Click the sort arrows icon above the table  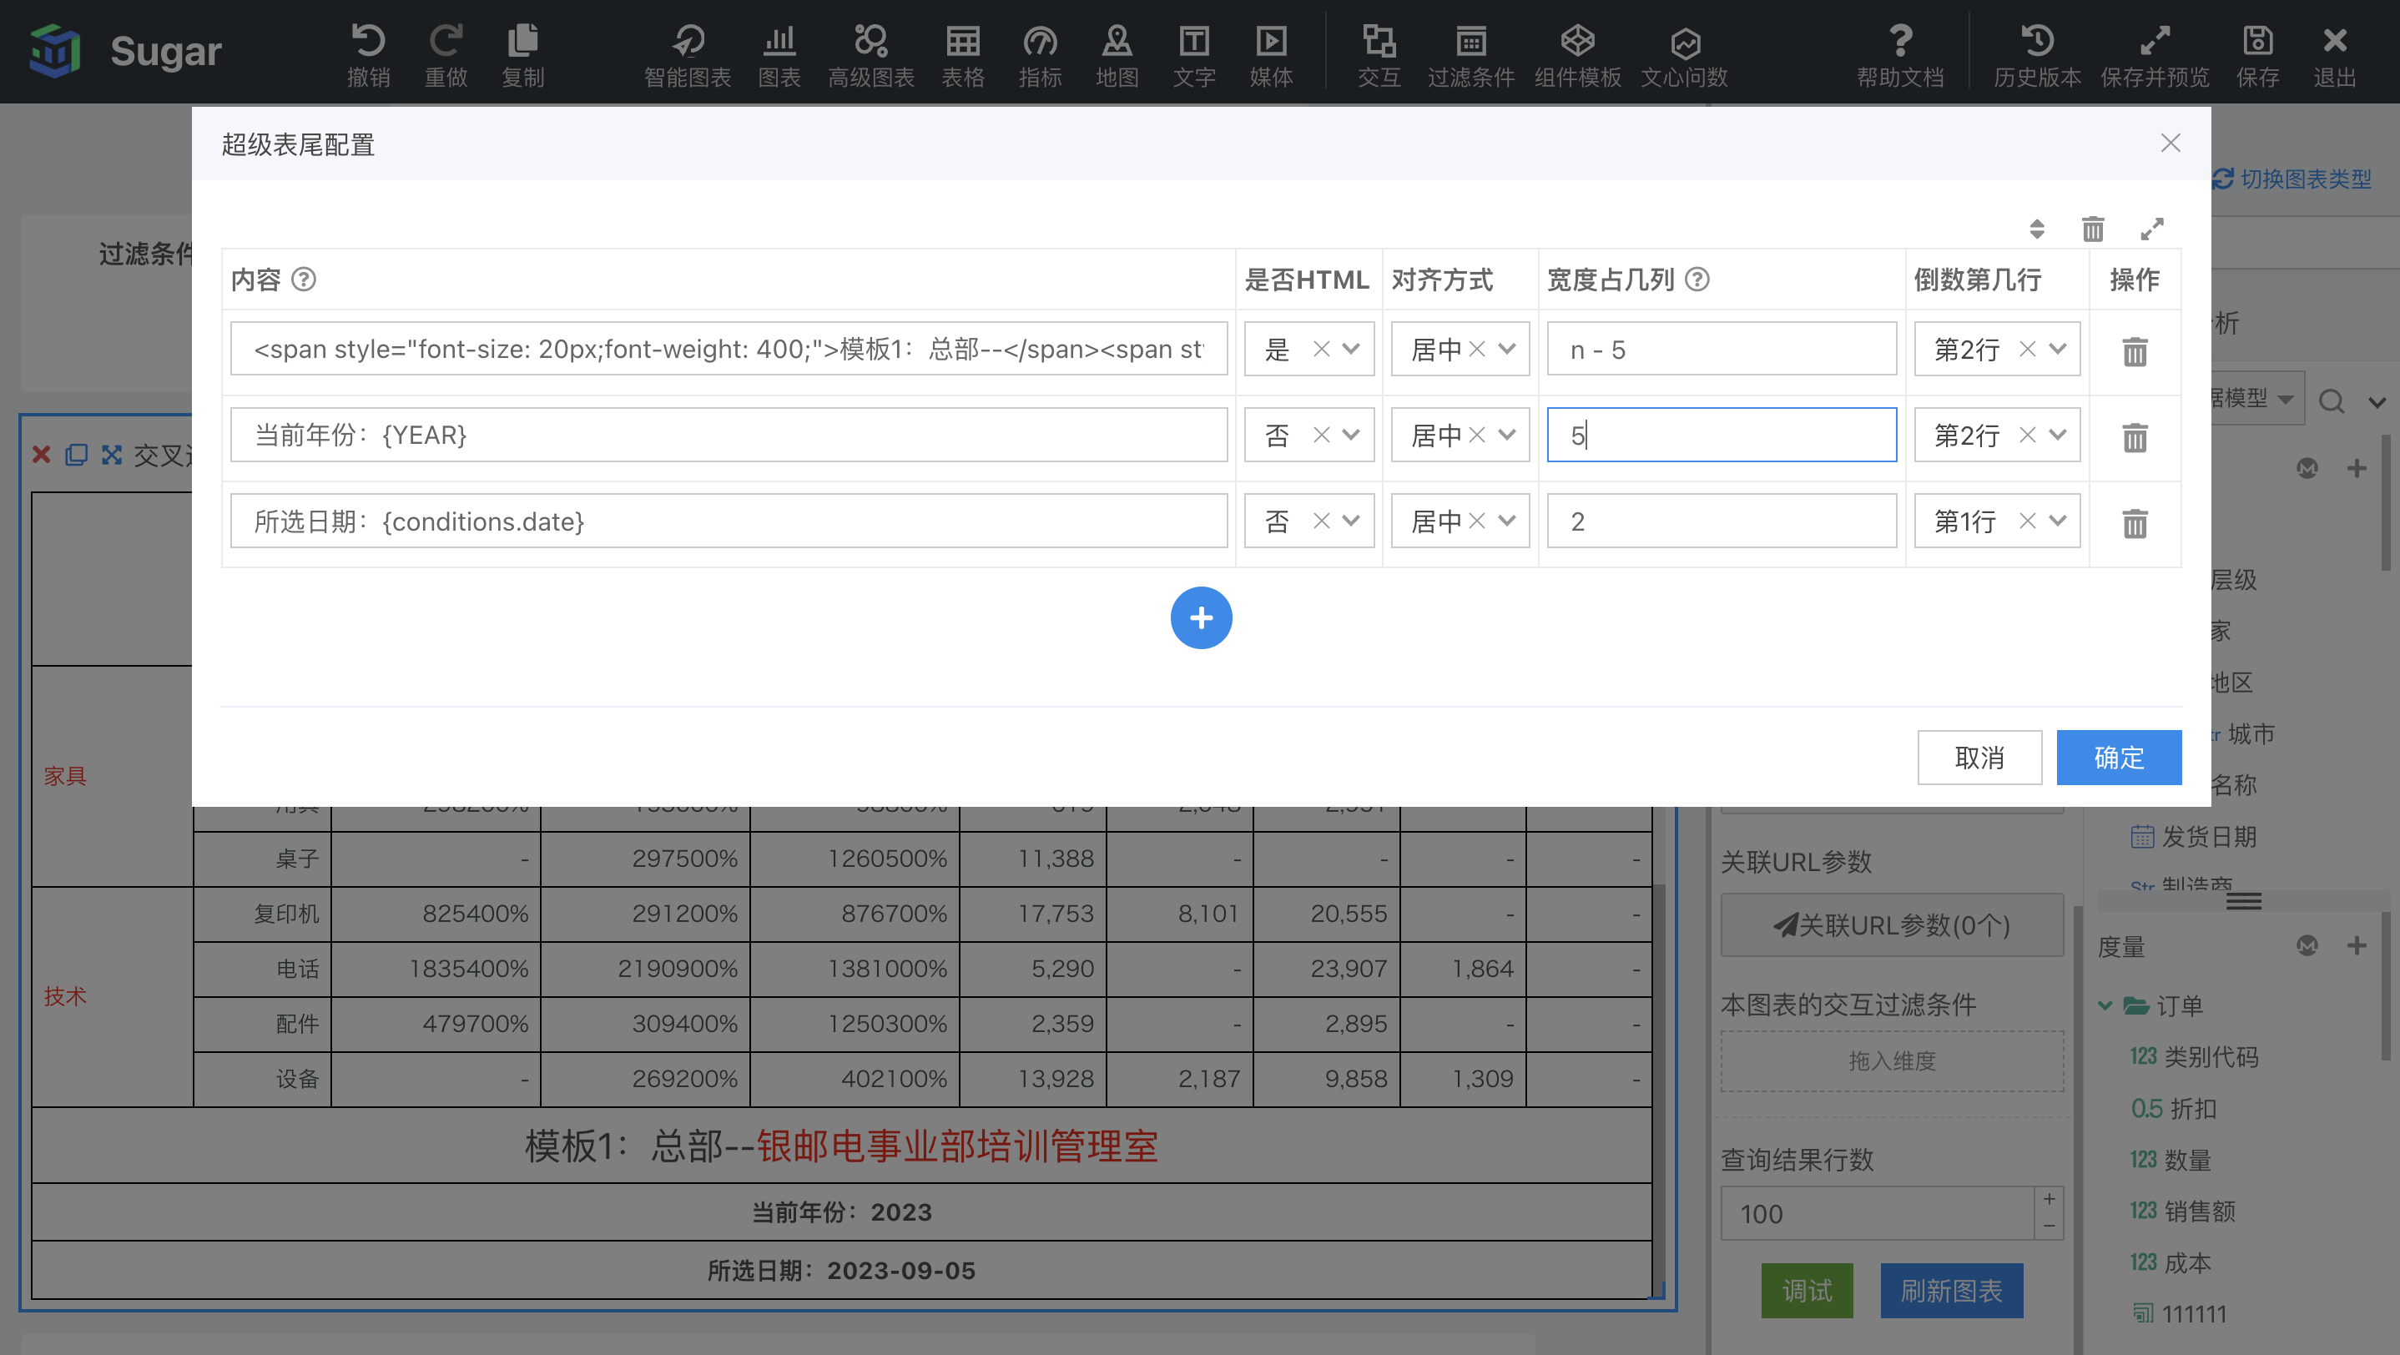(2037, 228)
